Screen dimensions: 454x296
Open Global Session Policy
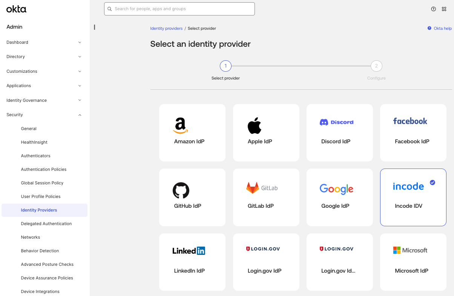42,183
